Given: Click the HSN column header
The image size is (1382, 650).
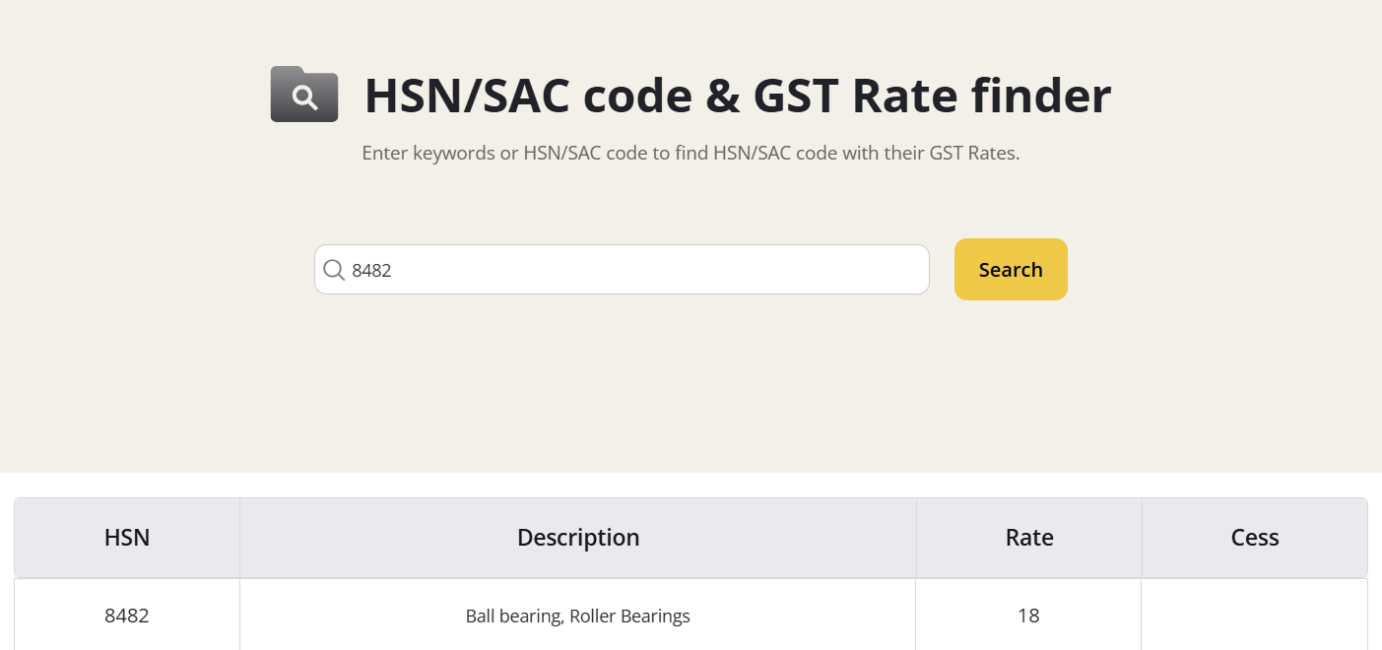Looking at the screenshot, I should 127,538.
